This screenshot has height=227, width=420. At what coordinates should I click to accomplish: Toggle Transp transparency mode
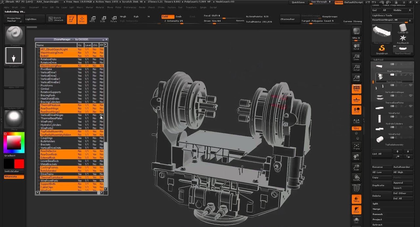[356, 199]
